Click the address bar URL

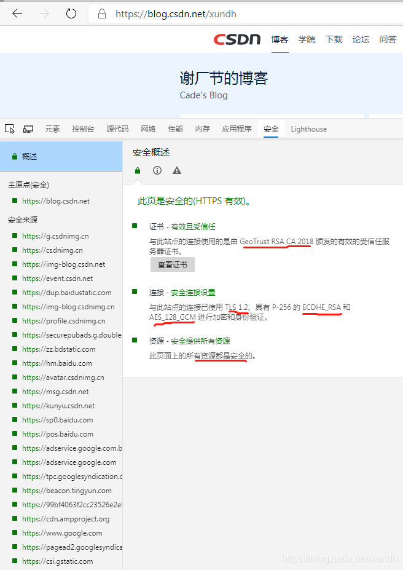[x=176, y=14]
